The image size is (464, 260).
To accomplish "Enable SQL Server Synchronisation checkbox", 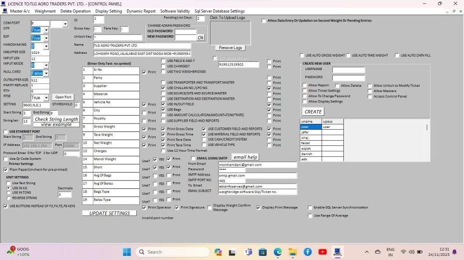I will coord(310,207).
